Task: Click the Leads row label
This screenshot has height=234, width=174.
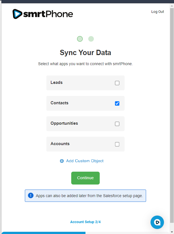Action: (x=56, y=82)
